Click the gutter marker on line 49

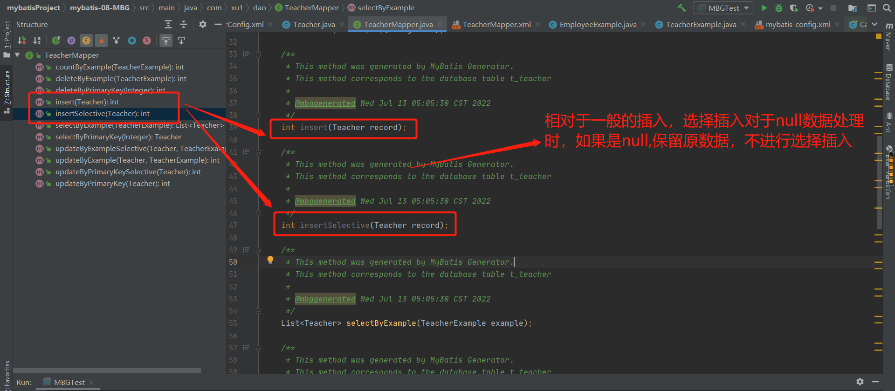tap(246, 250)
